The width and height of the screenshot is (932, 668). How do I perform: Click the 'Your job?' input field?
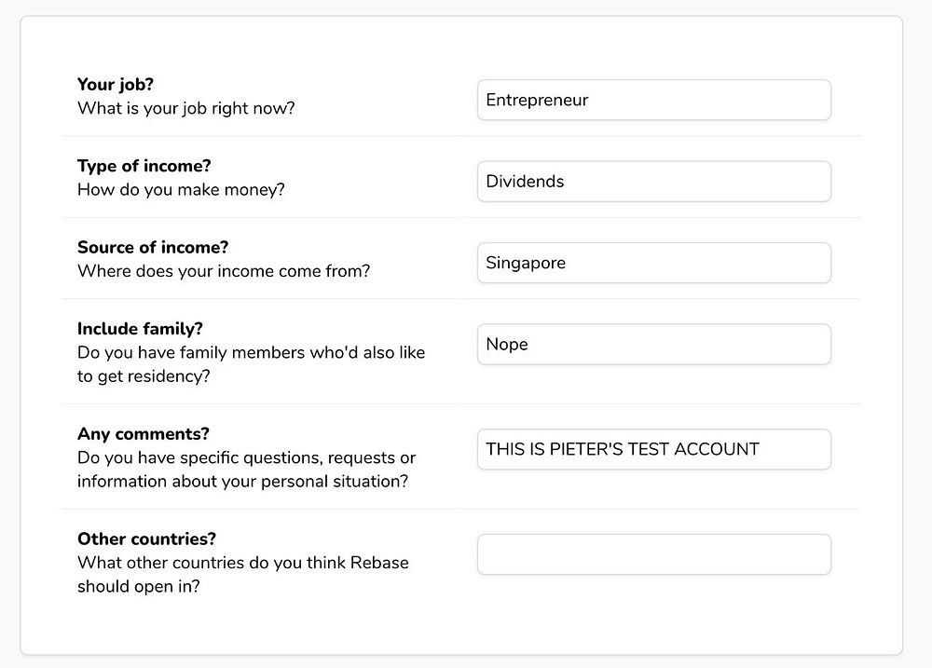tap(653, 100)
